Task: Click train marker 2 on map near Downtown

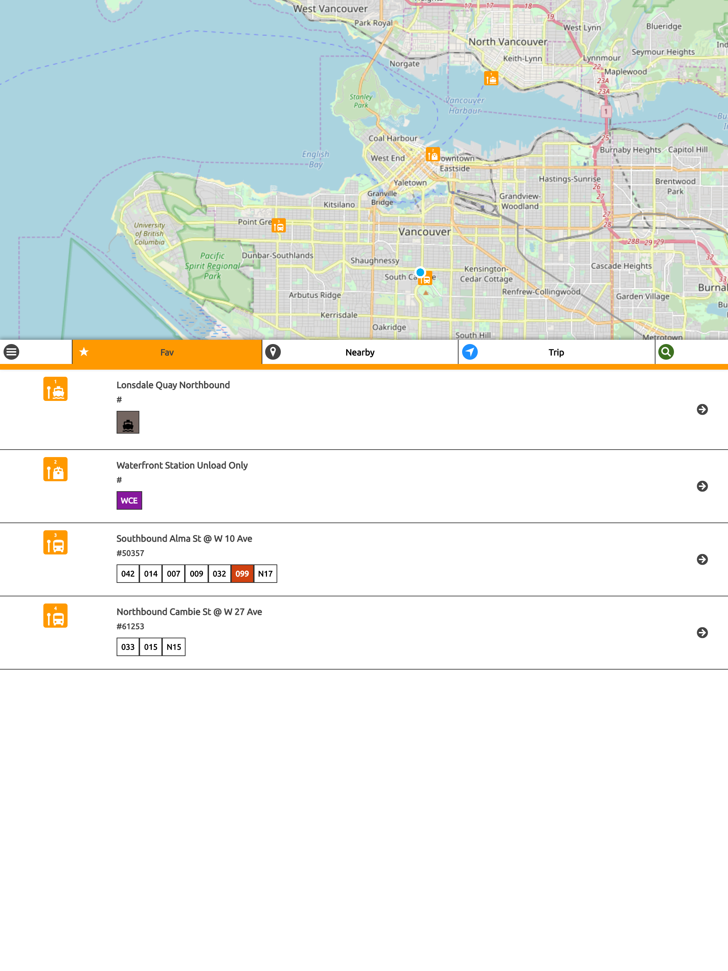Action: tap(433, 155)
